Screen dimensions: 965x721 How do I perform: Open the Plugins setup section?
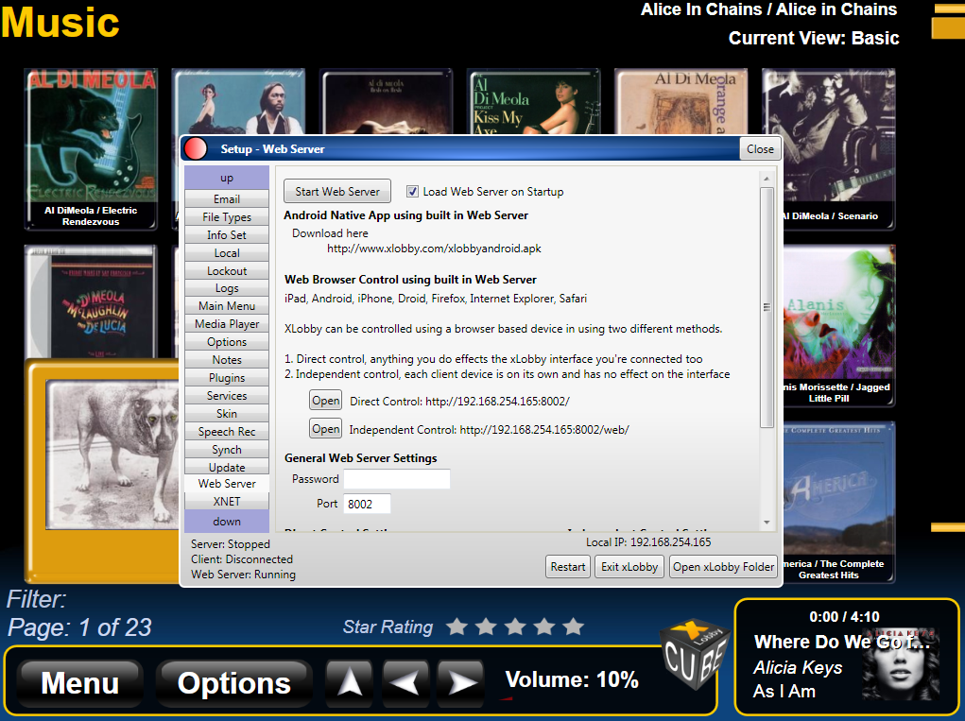[x=227, y=377]
